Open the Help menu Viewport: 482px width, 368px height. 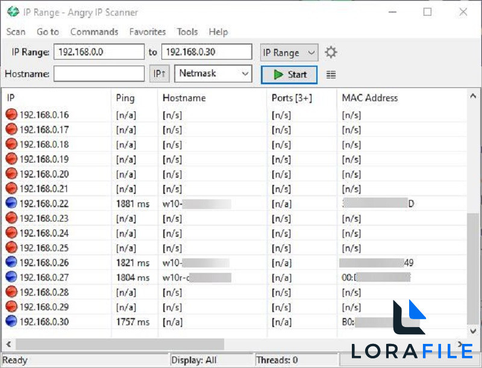pyautogui.click(x=218, y=32)
